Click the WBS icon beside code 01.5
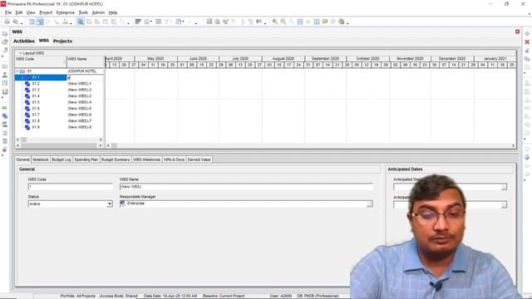The image size is (532, 299). (x=27, y=102)
